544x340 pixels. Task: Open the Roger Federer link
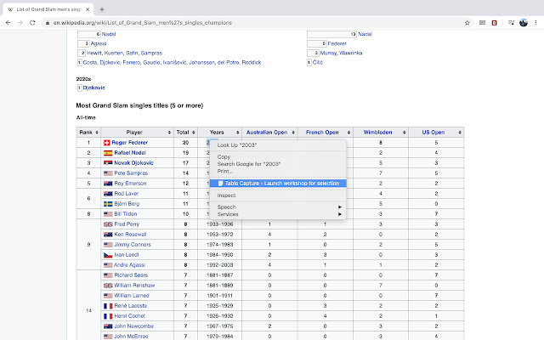pos(129,143)
